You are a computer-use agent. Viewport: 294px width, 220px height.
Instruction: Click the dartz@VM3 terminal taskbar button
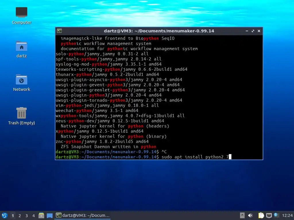[x=83, y=215]
